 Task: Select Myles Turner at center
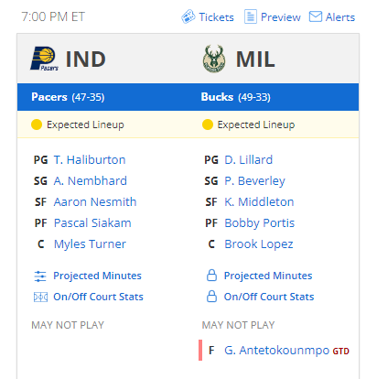pyautogui.click(x=90, y=244)
